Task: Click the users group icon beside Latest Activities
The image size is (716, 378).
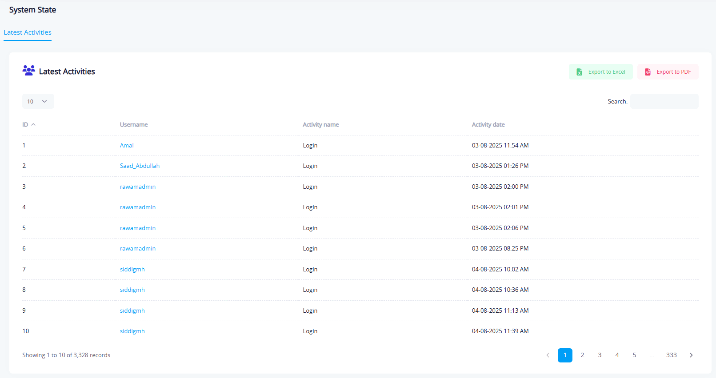Action: coord(29,71)
